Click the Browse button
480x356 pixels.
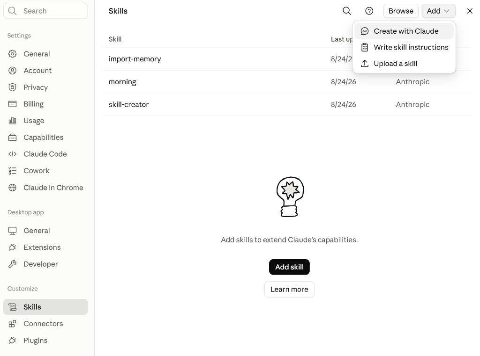[401, 11]
